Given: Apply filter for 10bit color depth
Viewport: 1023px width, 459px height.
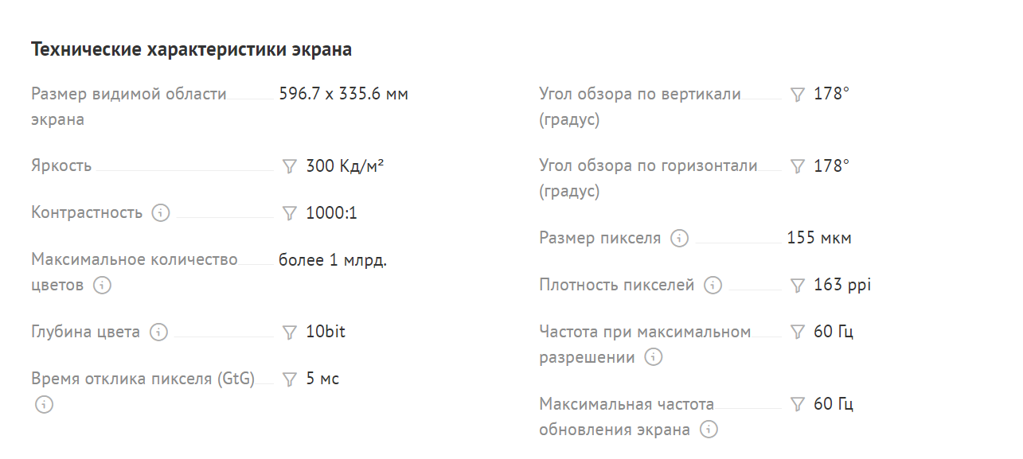Looking at the screenshot, I should [x=289, y=333].
